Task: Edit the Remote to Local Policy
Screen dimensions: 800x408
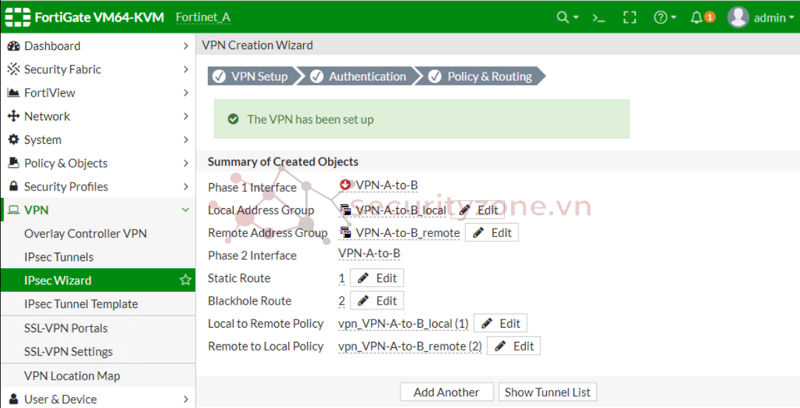Action: 514,346
